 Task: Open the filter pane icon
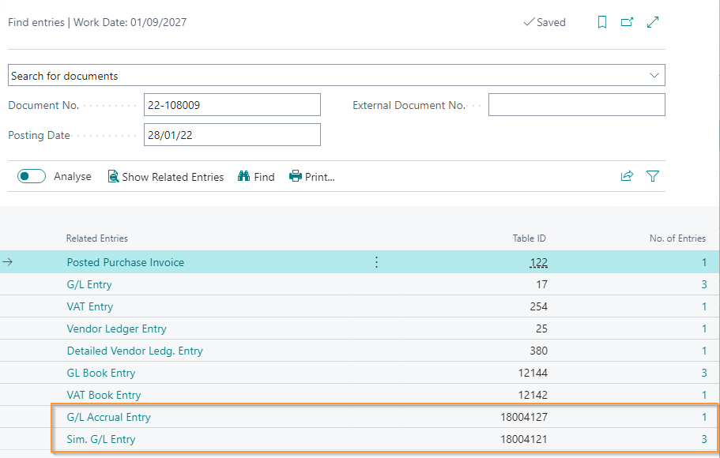653,176
